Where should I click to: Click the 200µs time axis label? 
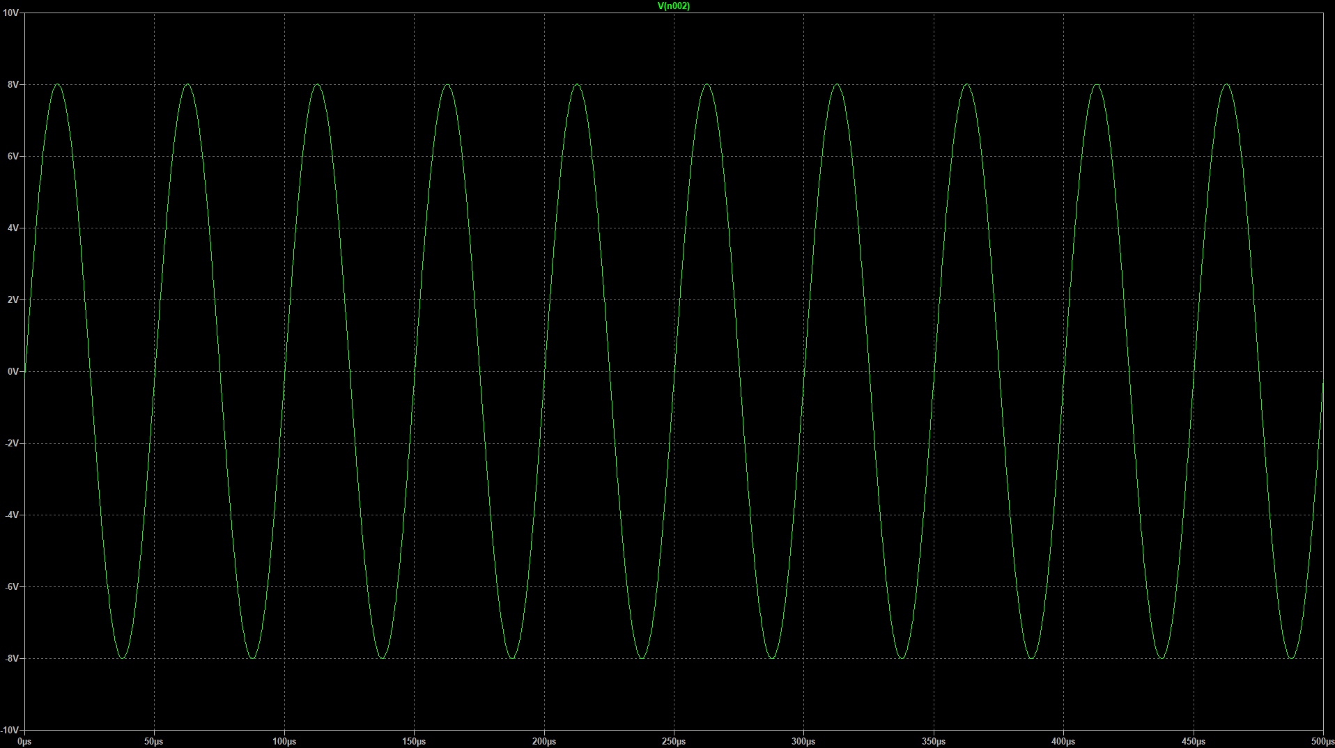[544, 742]
